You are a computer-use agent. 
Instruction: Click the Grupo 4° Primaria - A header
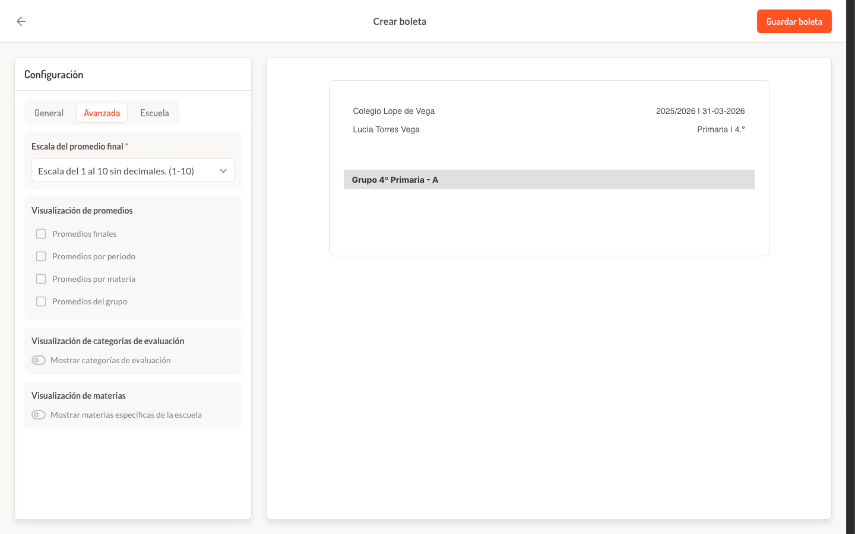[549, 180]
